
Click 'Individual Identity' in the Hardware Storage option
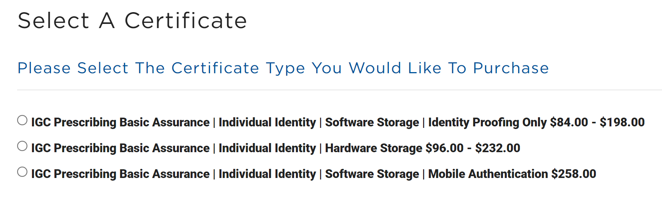(267, 148)
